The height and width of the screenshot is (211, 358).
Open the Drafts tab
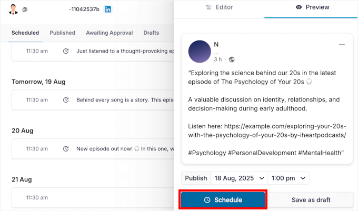coord(151,33)
